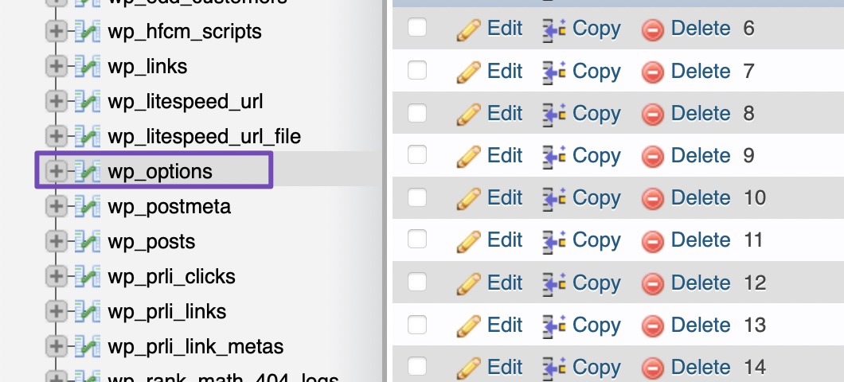
Task: Click the pencil Edit icon for row 13
Action: [468, 326]
